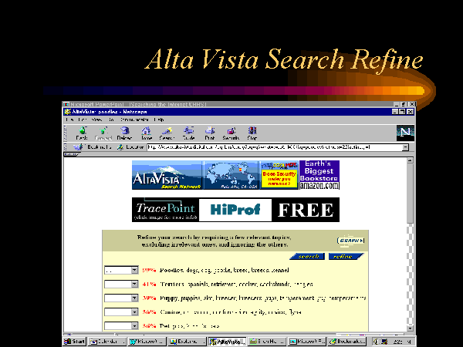Open Netscape Search toolbar icon
The height and width of the screenshot is (347, 463).
(167, 133)
